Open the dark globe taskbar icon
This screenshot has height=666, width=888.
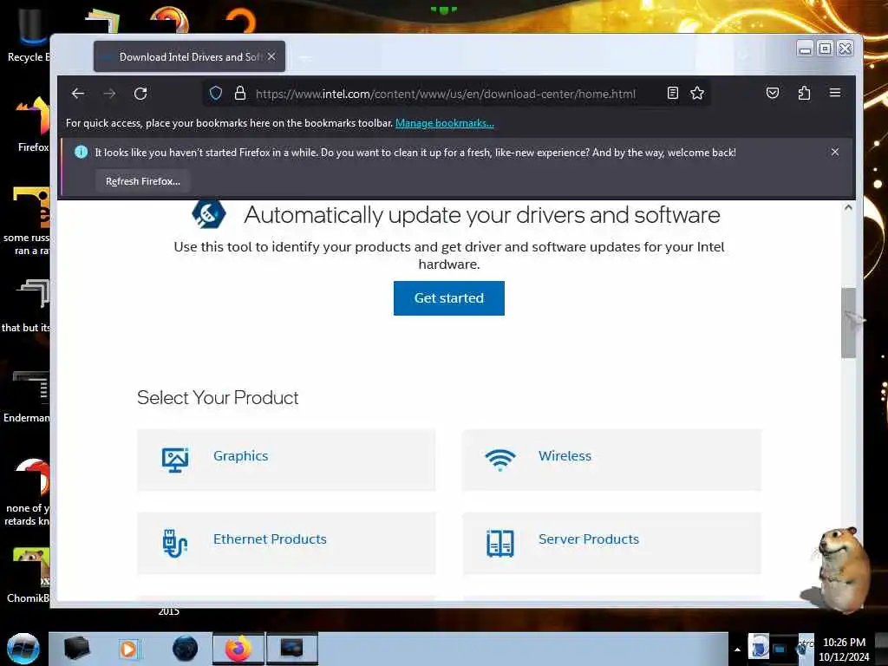pos(186,649)
